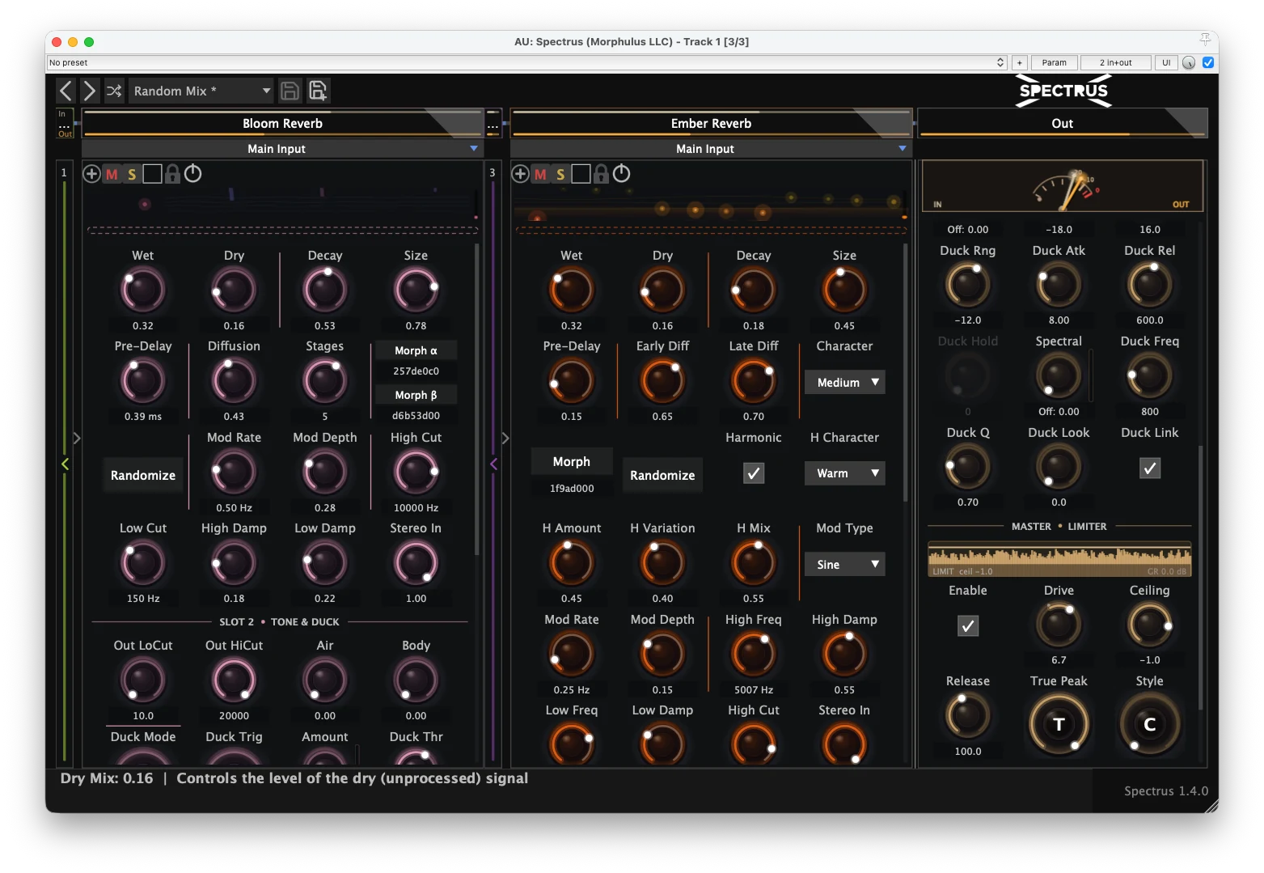The height and width of the screenshot is (873, 1264).
Task: Open the Mod Type Sine dropdown
Action: pyautogui.click(x=845, y=564)
